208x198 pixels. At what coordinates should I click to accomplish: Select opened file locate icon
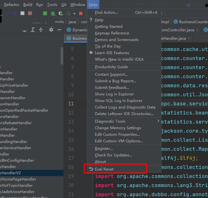pos(25,30)
